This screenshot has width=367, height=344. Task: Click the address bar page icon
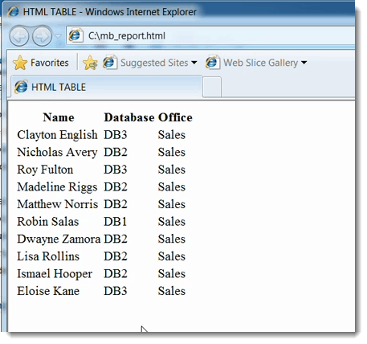(x=75, y=35)
